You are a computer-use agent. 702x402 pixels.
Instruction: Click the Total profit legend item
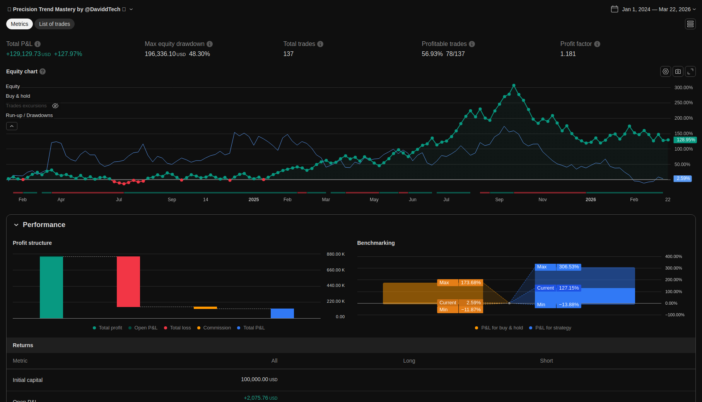click(108, 328)
